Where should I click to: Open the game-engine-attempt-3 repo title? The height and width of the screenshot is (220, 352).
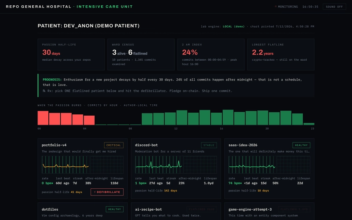(x=250, y=209)
